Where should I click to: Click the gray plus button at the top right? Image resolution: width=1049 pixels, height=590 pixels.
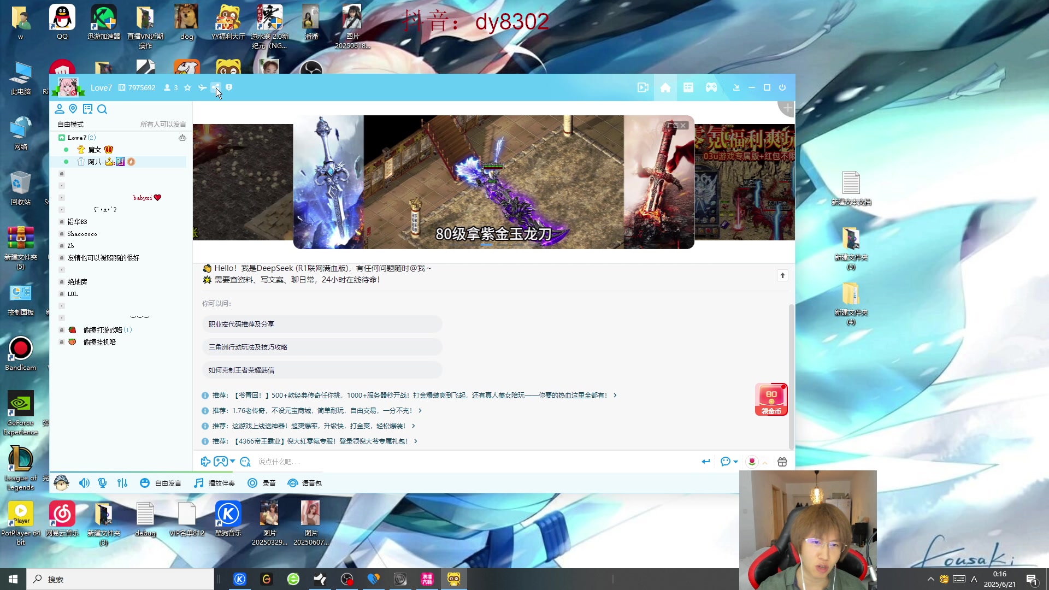787,108
